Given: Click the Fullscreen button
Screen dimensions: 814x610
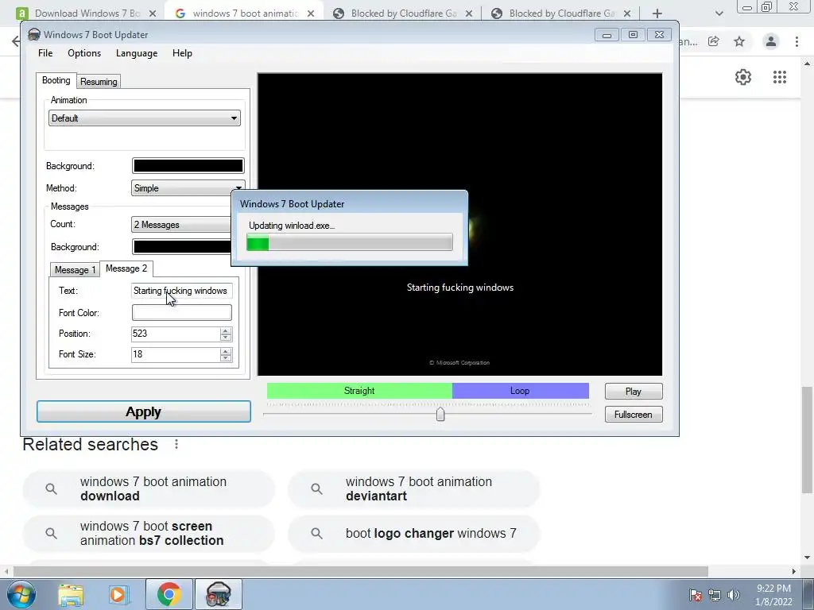Looking at the screenshot, I should (x=634, y=415).
